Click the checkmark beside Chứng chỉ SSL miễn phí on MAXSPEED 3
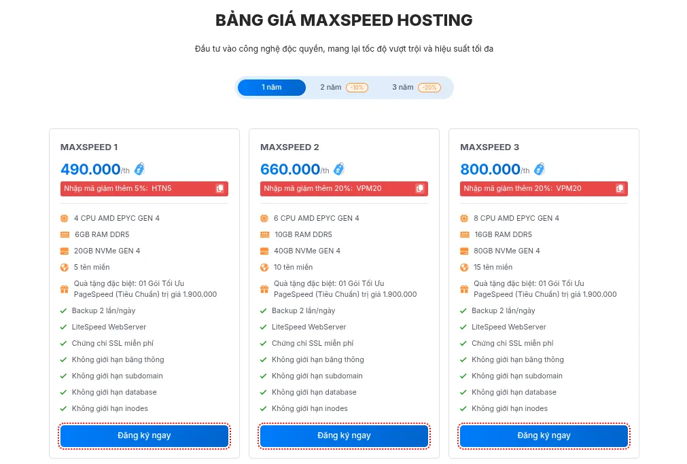 click(463, 343)
